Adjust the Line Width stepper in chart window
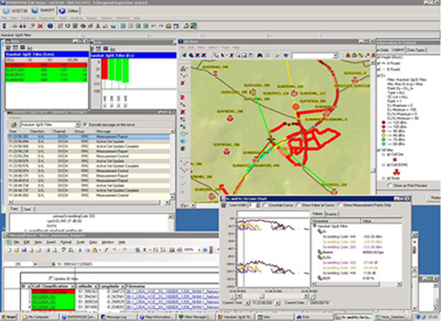 tap(258, 205)
